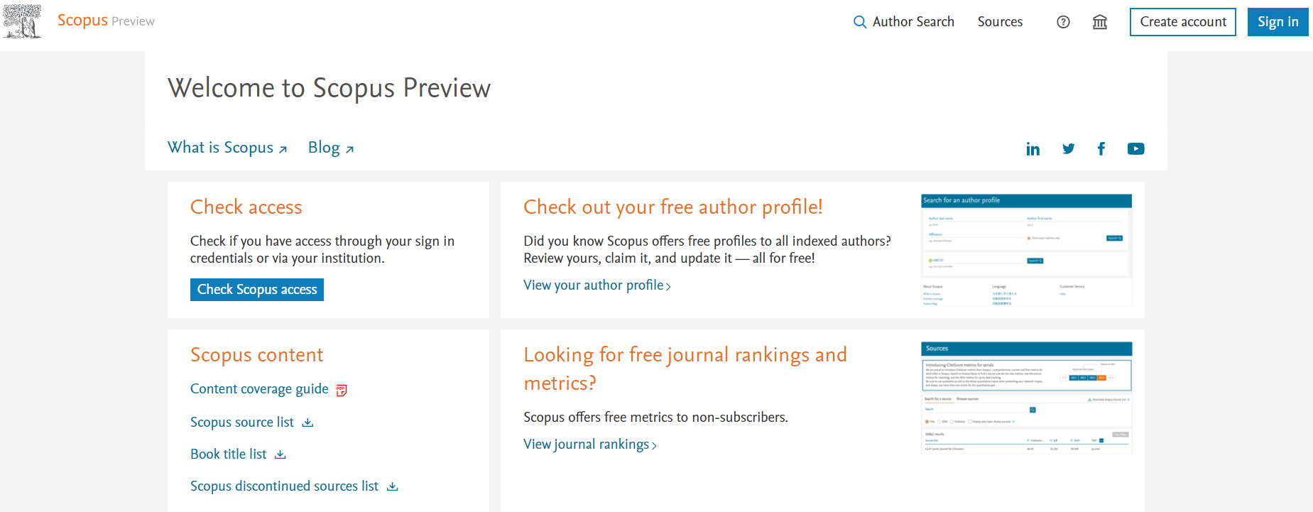This screenshot has height=512, width=1313.
Task: Open the Author Search page
Action: 912,22
